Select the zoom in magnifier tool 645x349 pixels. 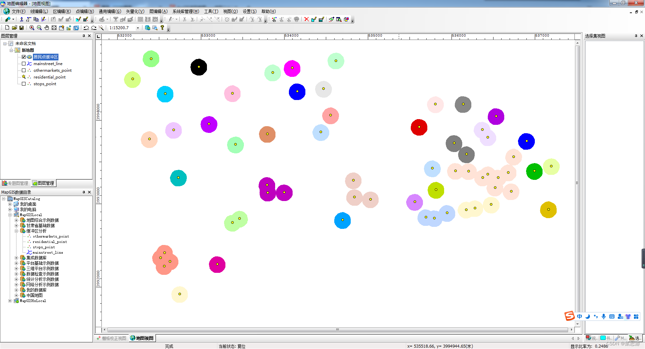(x=32, y=28)
